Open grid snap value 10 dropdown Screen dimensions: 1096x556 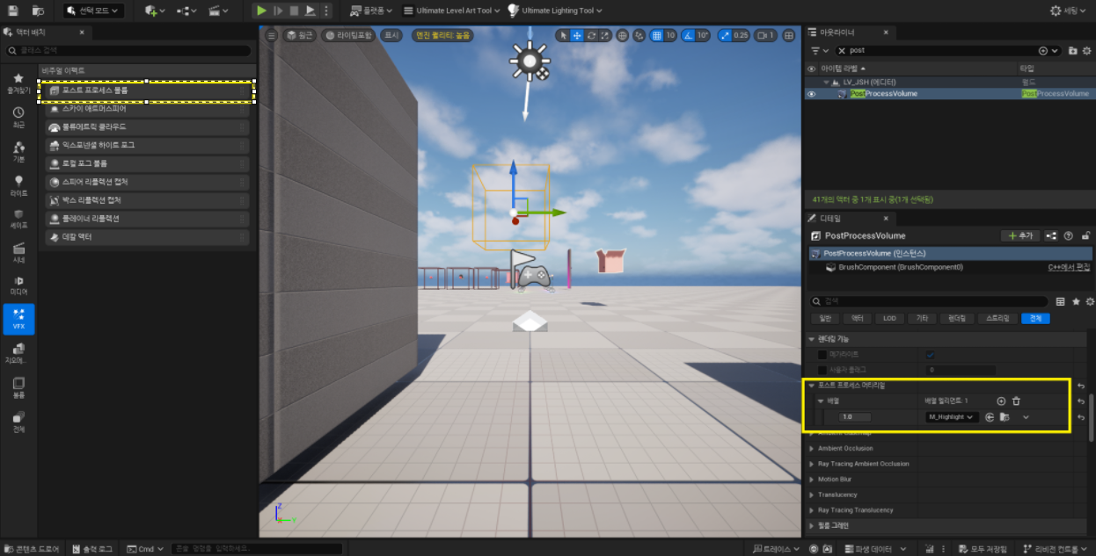pos(670,35)
